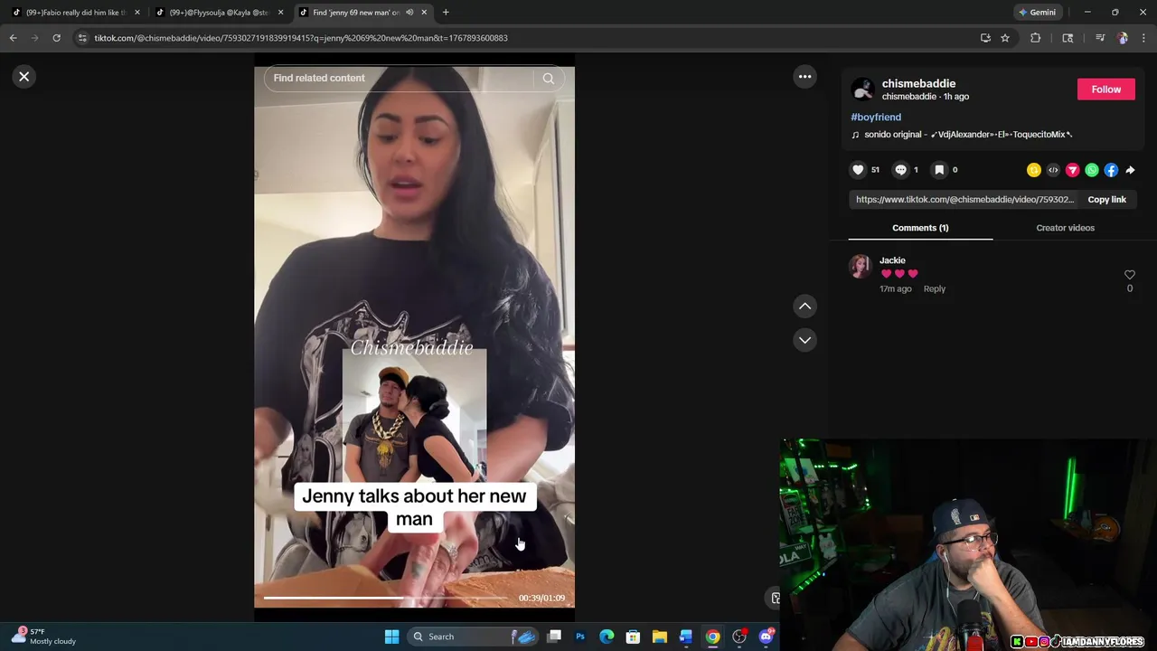
Task: Seek in the video progress bar
Action: (x=386, y=598)
